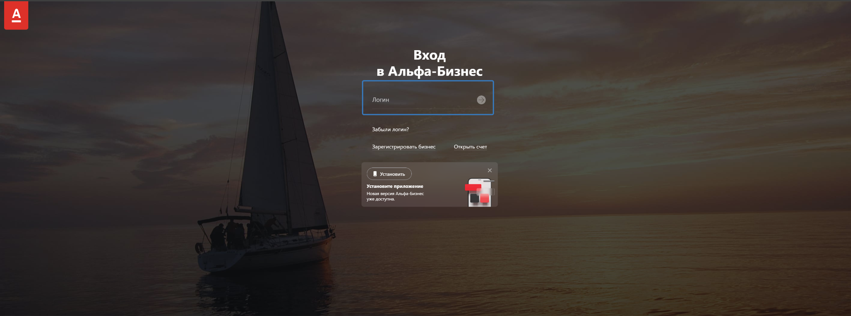The width and height of the screenshot is (851, 316).
Task: Click the red Alfa-Bank logo
Action: (16, 15)
